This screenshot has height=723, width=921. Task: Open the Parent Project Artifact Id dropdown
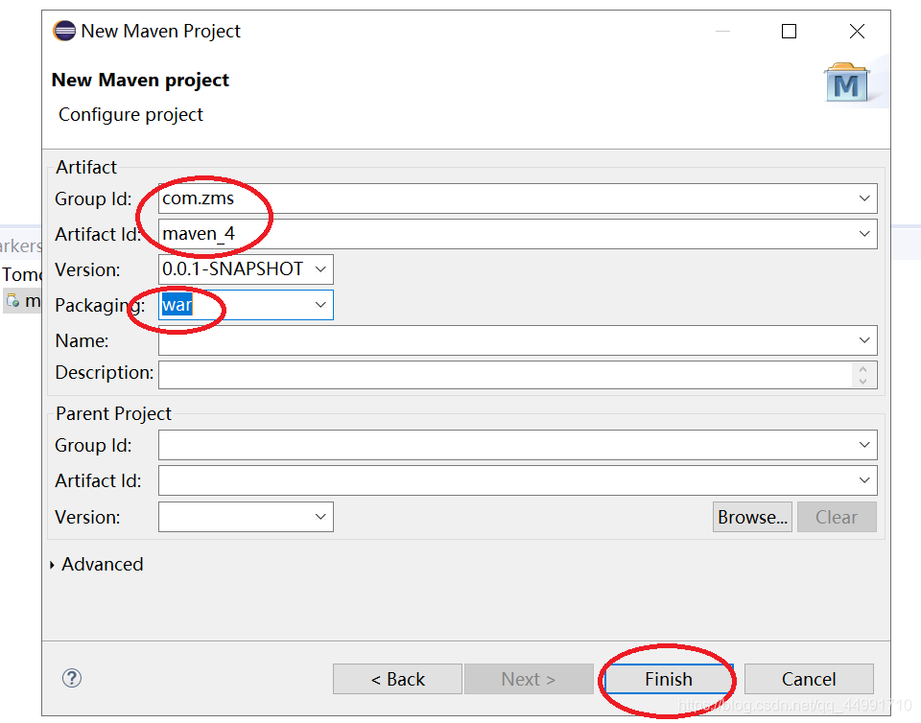864,480
